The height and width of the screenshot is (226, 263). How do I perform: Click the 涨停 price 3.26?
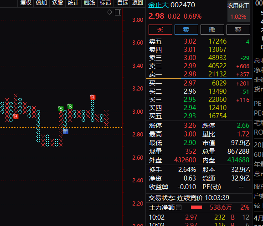(190, 126)
